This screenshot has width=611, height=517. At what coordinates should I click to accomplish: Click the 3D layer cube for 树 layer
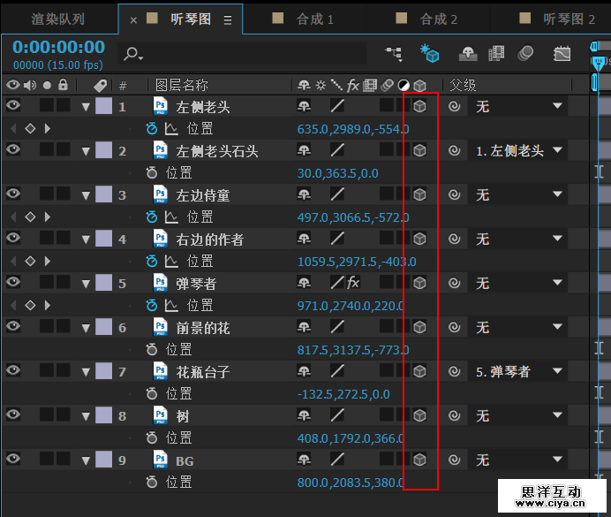420,415
